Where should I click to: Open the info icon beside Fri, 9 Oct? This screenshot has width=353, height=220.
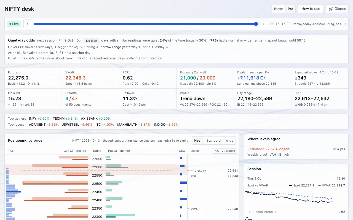(79, 40)
